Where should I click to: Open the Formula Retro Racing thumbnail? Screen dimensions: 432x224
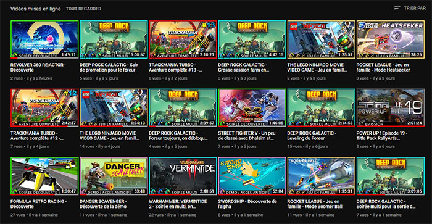[44, 176]
